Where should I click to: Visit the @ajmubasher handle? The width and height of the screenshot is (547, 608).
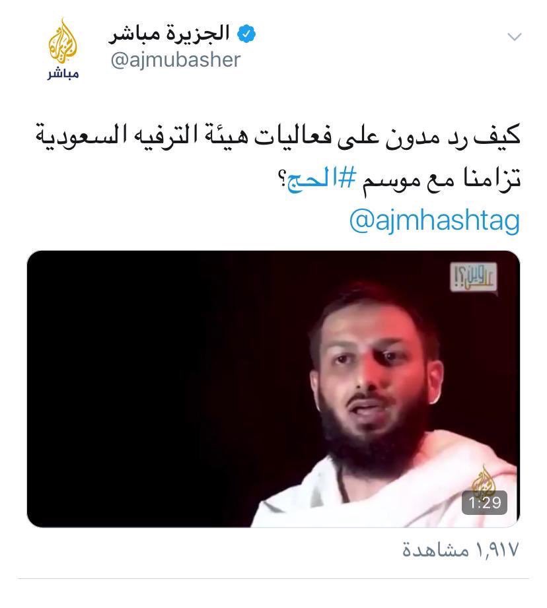pos(175,60)
